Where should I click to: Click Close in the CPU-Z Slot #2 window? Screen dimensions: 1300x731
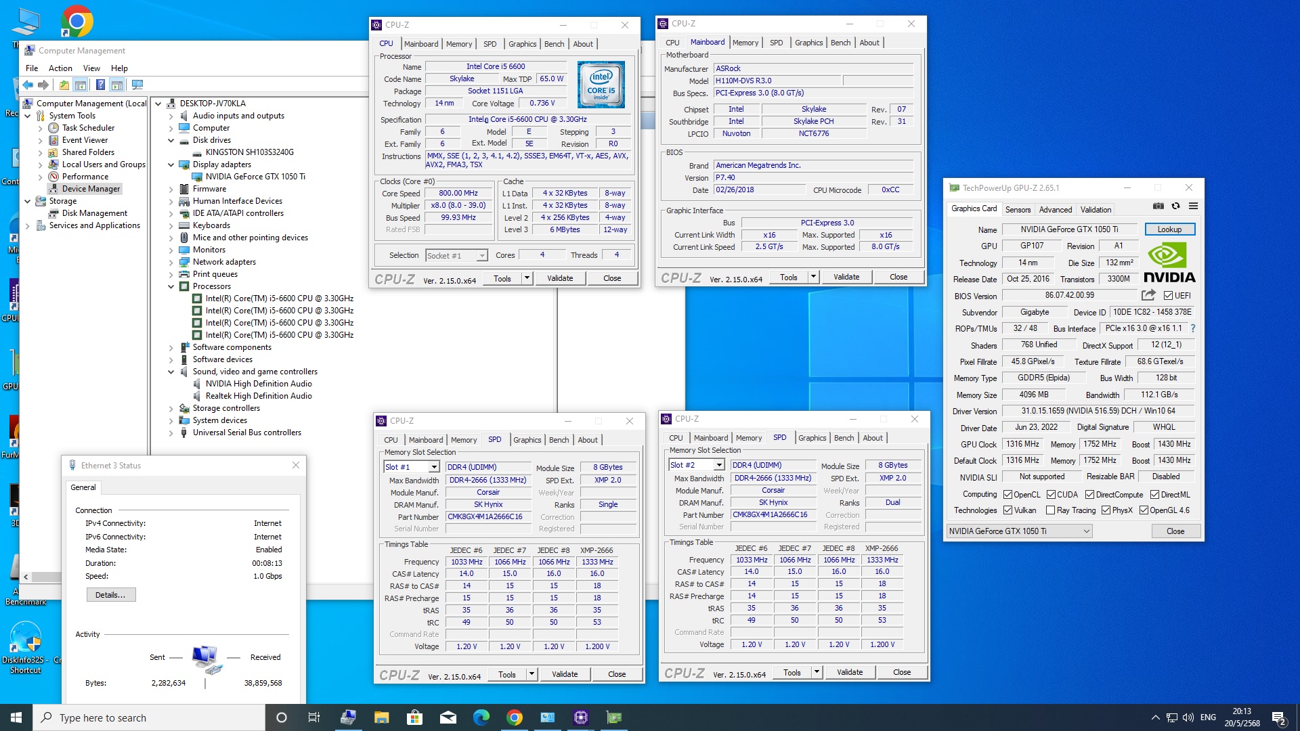coord(902,672)
